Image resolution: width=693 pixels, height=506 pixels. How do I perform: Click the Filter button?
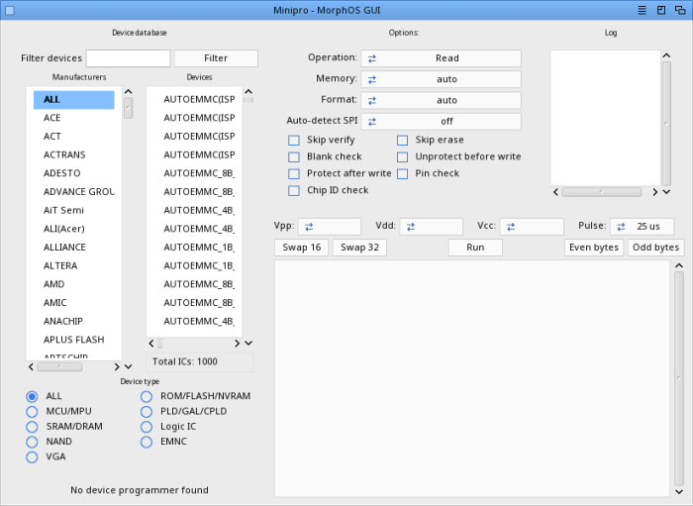216,58
